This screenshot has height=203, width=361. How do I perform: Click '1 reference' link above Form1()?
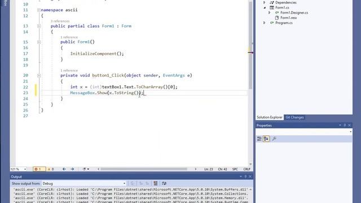pyautogui.click(x=69, y=37)
